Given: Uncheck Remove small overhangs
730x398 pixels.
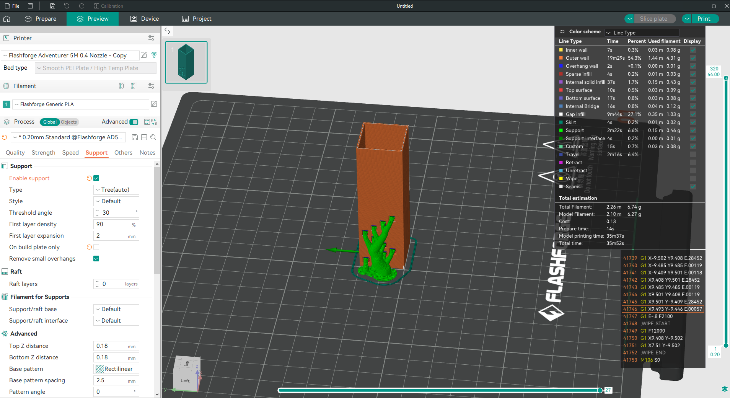Looking at the screenshot, I should [x=96, y=259].
